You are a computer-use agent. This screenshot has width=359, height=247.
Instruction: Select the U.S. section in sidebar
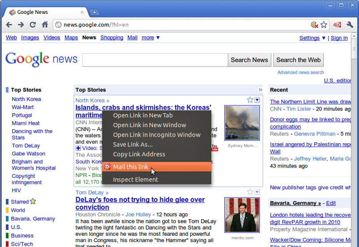[x=16, y=227]
